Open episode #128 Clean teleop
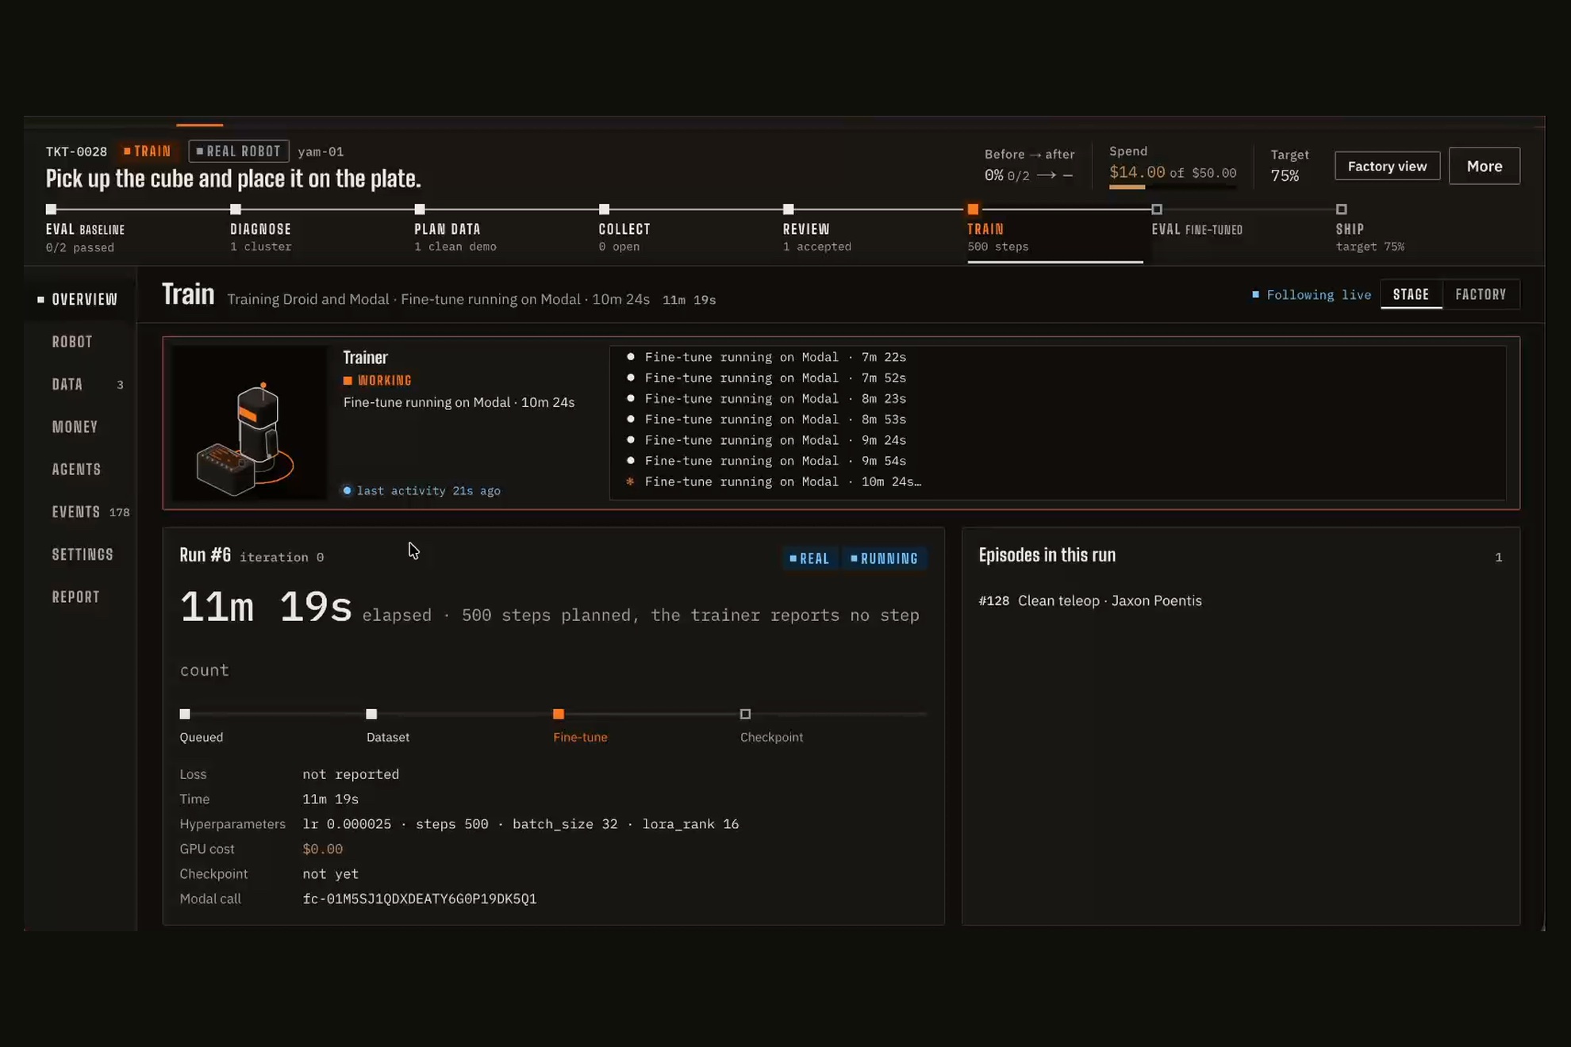 (x=1090, y=601)
